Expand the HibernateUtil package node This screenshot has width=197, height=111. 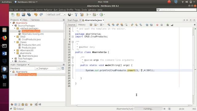point(15,50)
